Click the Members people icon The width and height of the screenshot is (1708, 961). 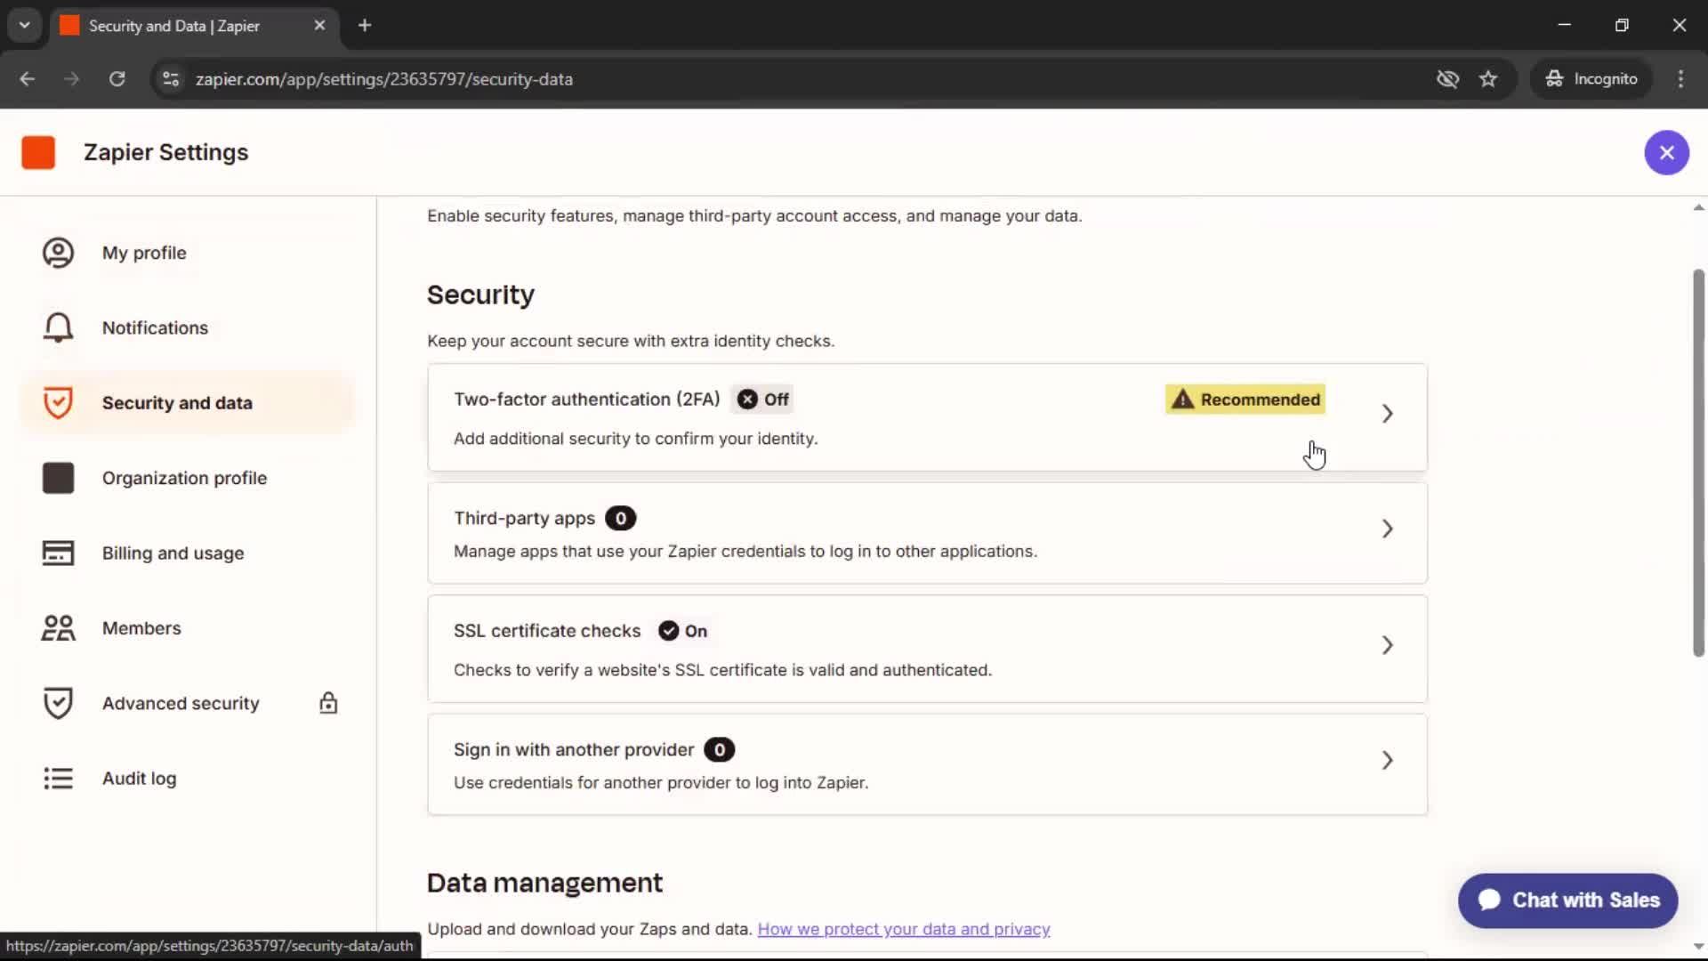point(58,628)
